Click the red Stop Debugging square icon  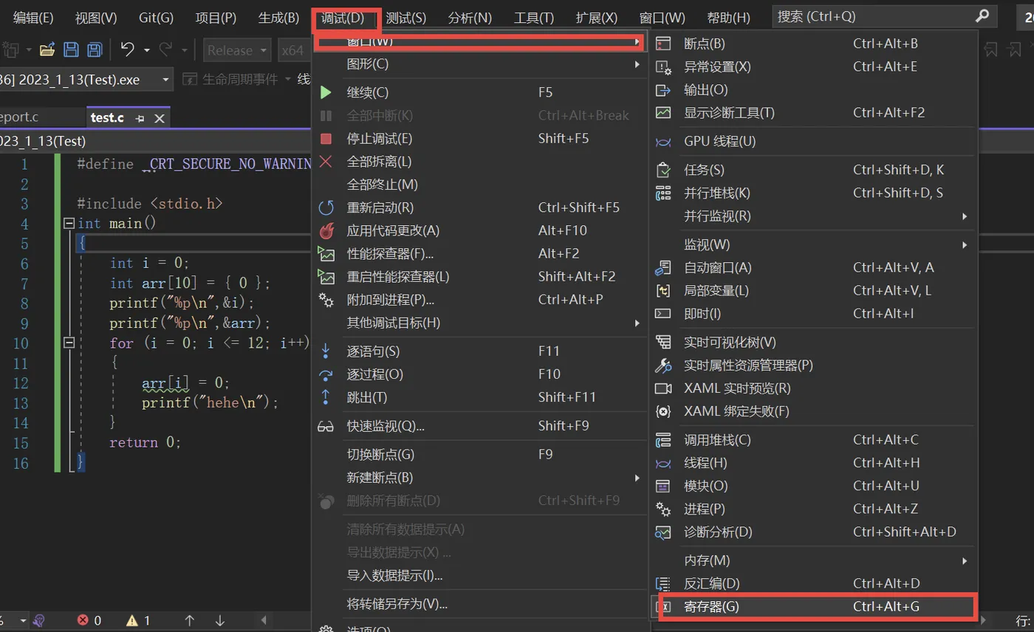326,139
